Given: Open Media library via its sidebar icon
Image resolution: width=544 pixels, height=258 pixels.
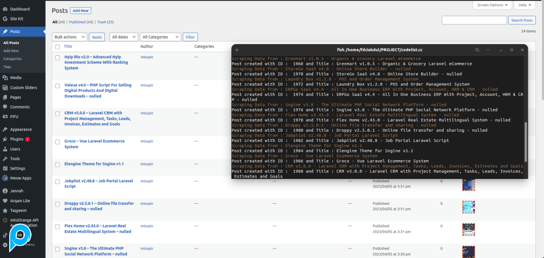Looking at the screenshot, I should (5, 78).
